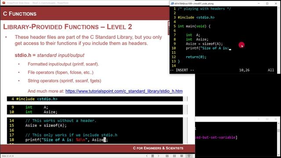Switch to Slide Sorter view icon
The height and width of the screenshot is (158, 281).
click(x=174, y=156)
